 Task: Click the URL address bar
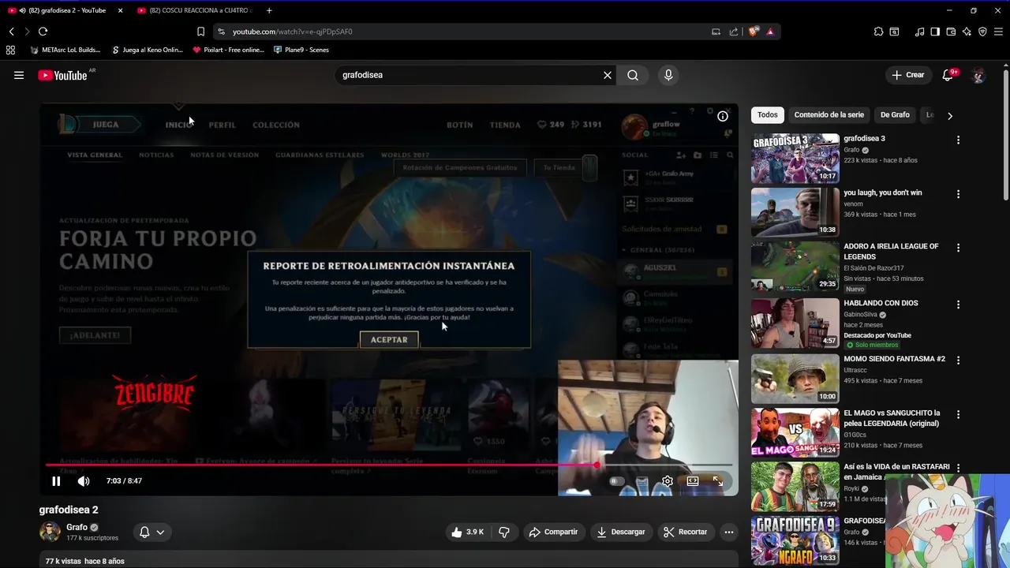[x=466, y=32]
